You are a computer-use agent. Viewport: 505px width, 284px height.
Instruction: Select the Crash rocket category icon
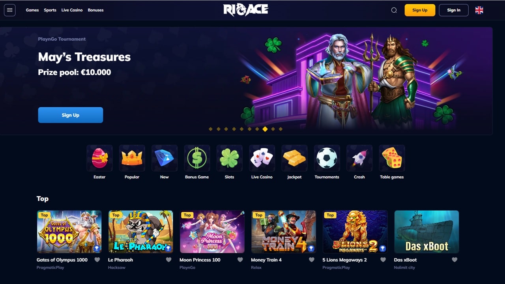(x=359, y=158)
